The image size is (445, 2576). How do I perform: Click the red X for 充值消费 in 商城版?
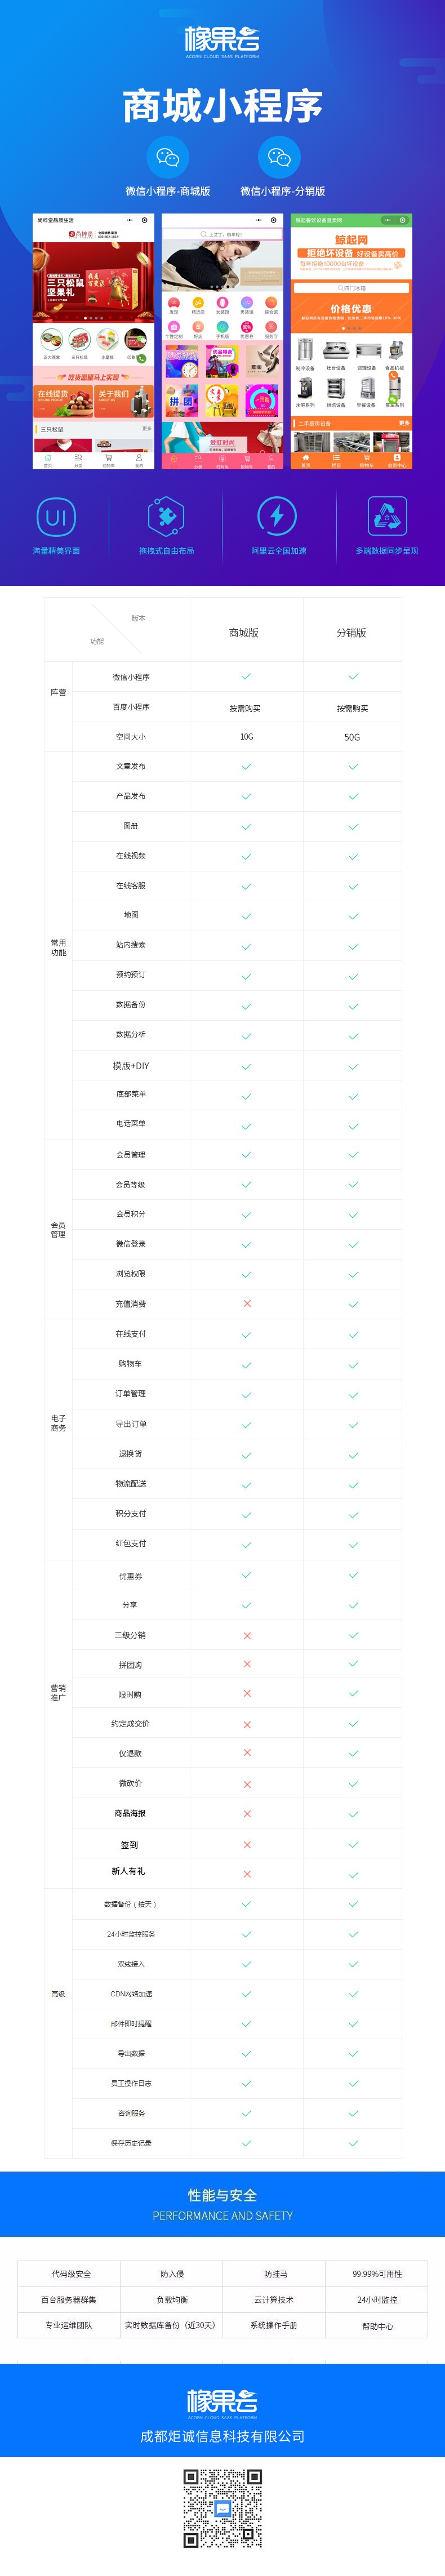(246, 1304)
